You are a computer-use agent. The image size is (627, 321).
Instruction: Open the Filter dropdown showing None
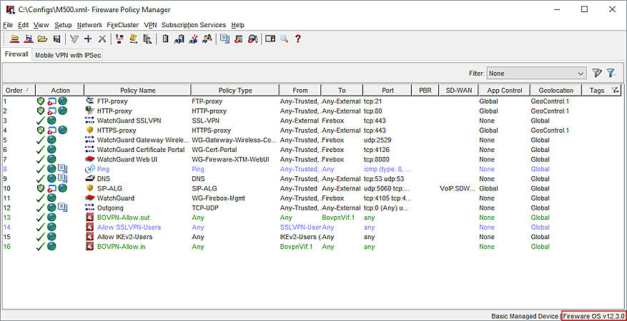pos(536,73)
